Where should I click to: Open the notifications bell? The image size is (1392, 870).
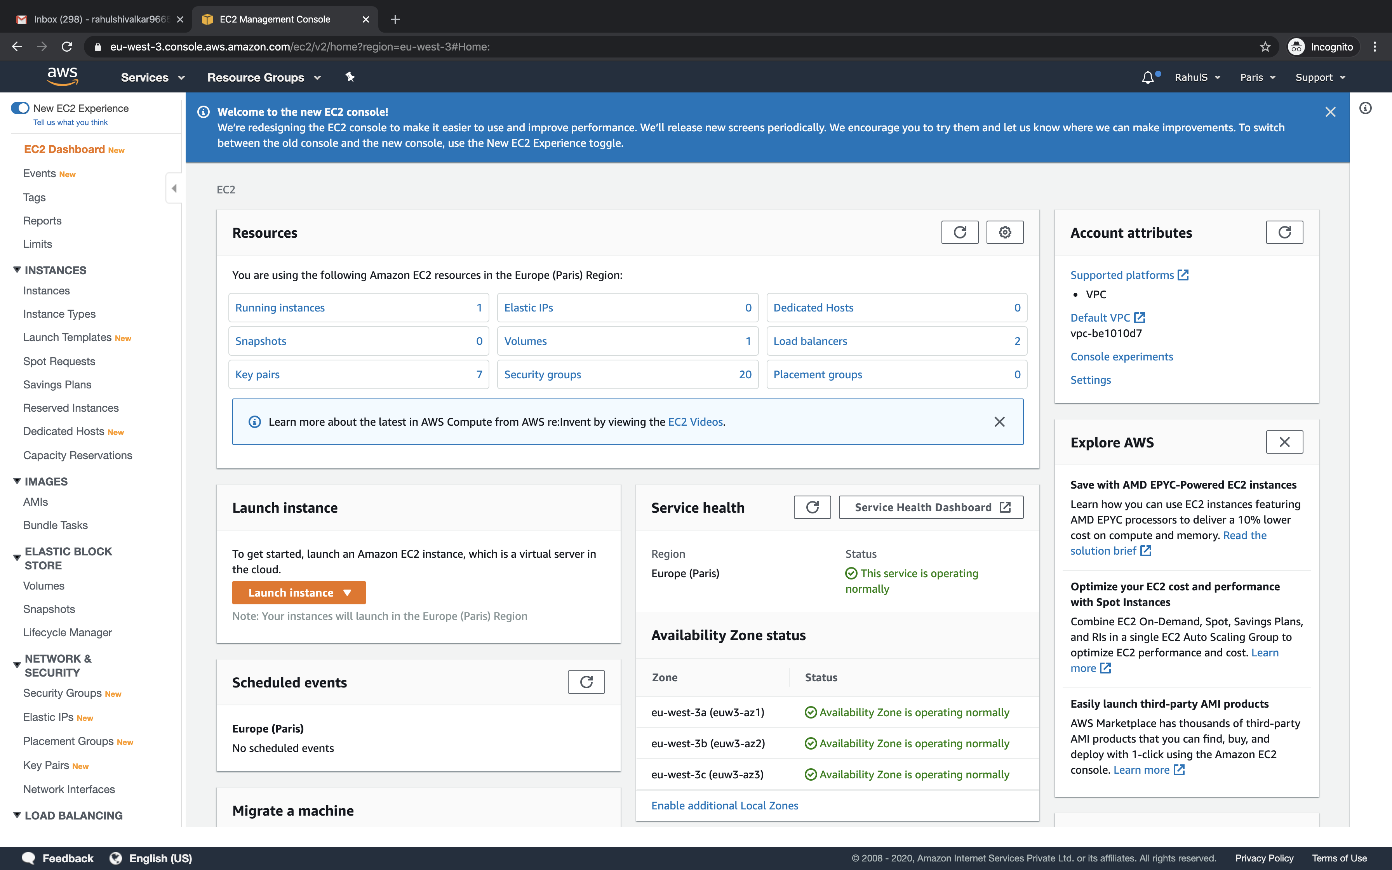[1148, 77]
